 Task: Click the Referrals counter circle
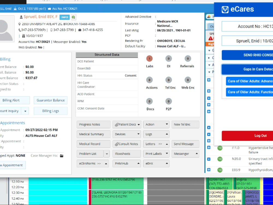pyautogui.click(x=188, y=58)
